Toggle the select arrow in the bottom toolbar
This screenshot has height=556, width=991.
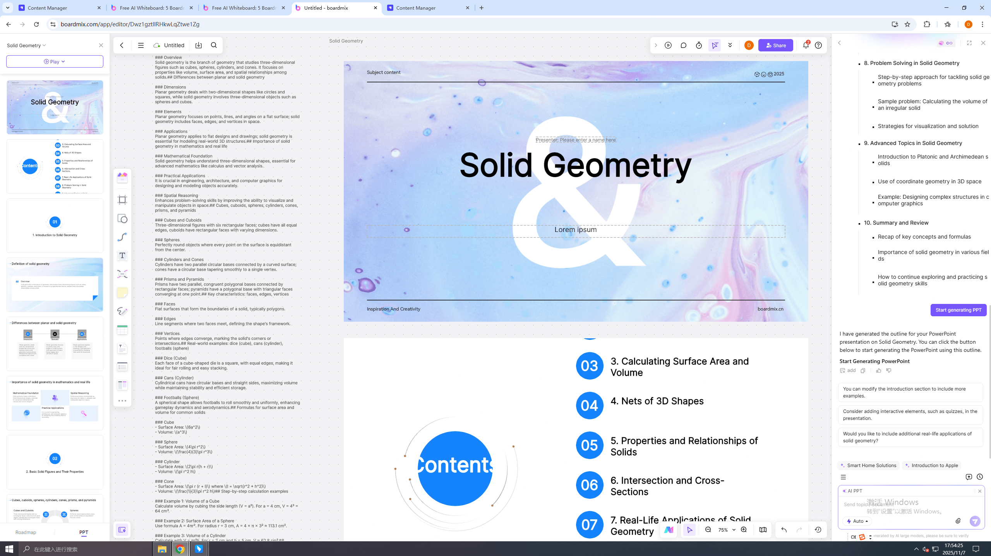pos(689,530)
